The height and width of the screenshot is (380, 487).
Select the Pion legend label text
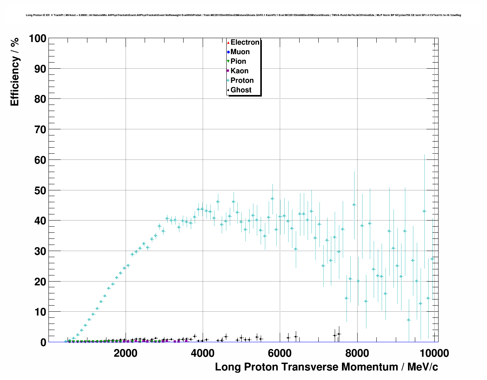pos(238,61)
